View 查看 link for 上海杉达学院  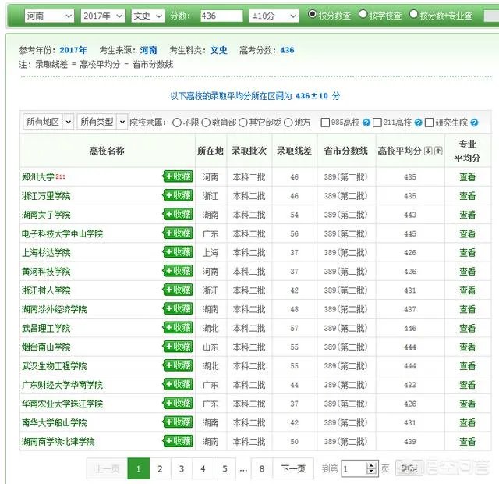coord(467,252)
